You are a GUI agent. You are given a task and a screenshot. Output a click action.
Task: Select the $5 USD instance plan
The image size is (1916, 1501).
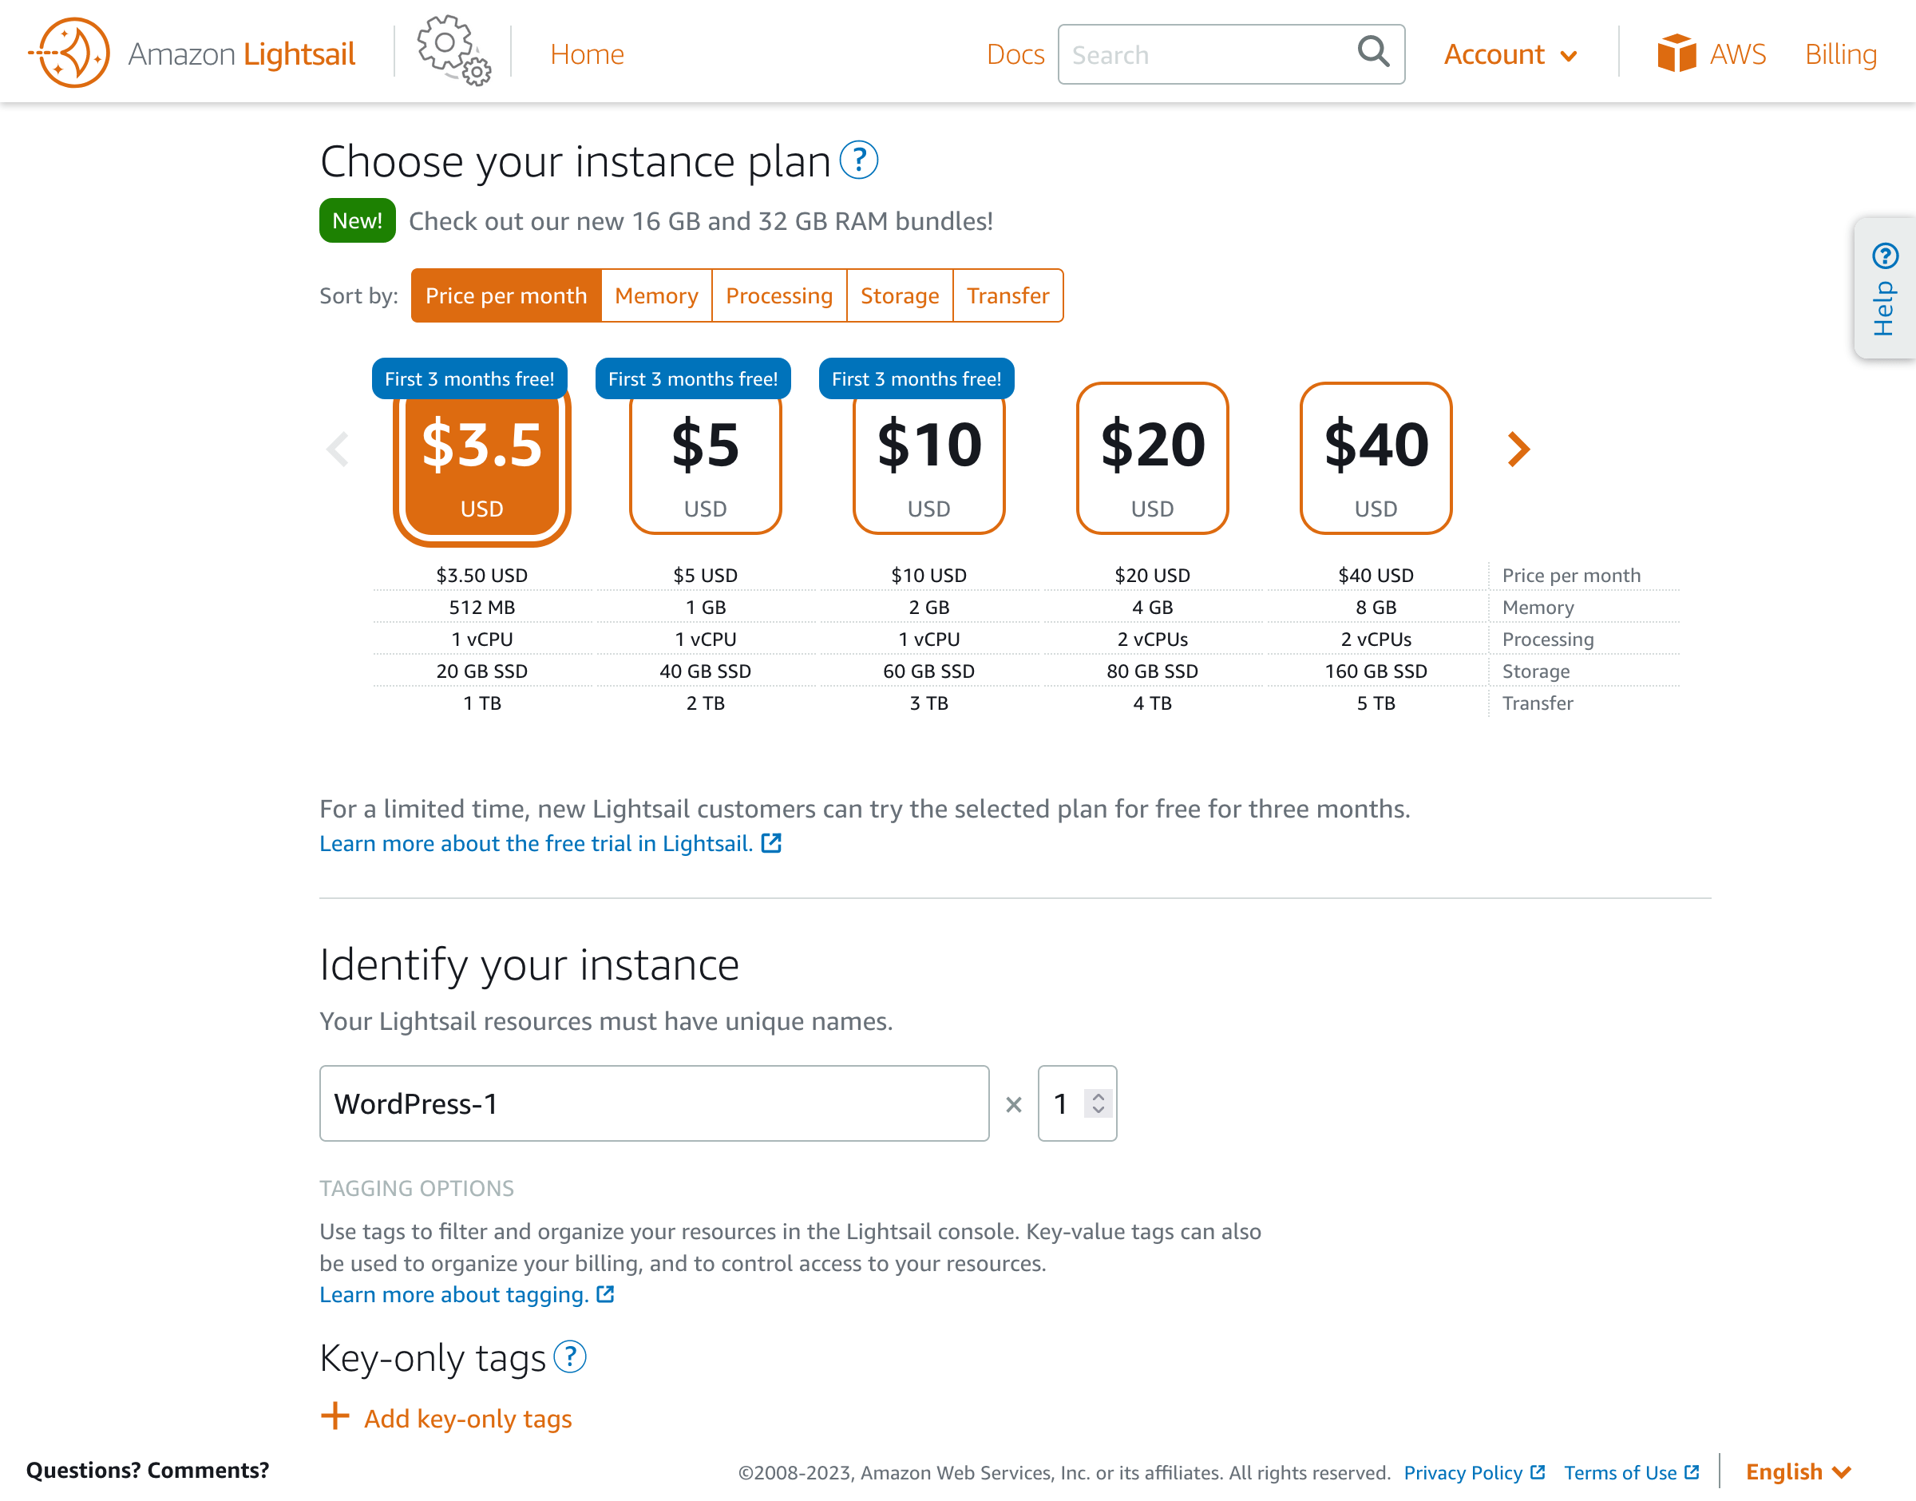tap(705, 460)
